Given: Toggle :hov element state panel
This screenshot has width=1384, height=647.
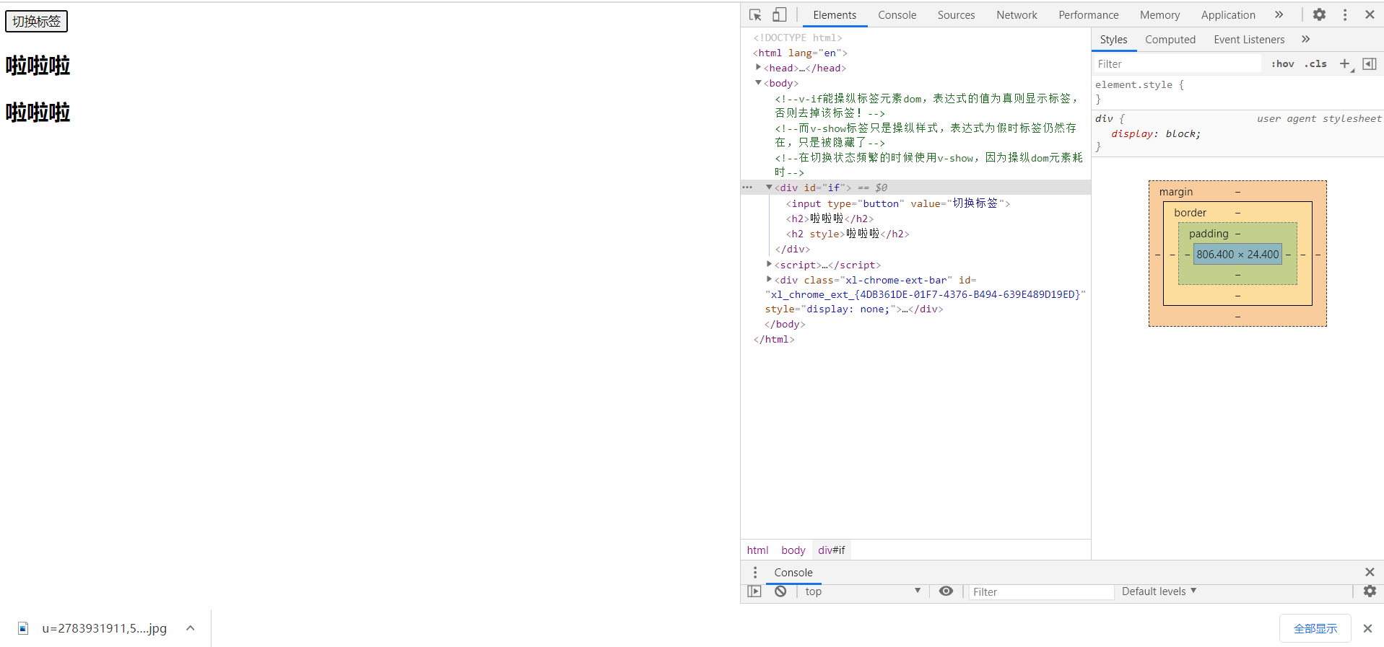Looking at the screenshot, I should tap(1283, 64).
